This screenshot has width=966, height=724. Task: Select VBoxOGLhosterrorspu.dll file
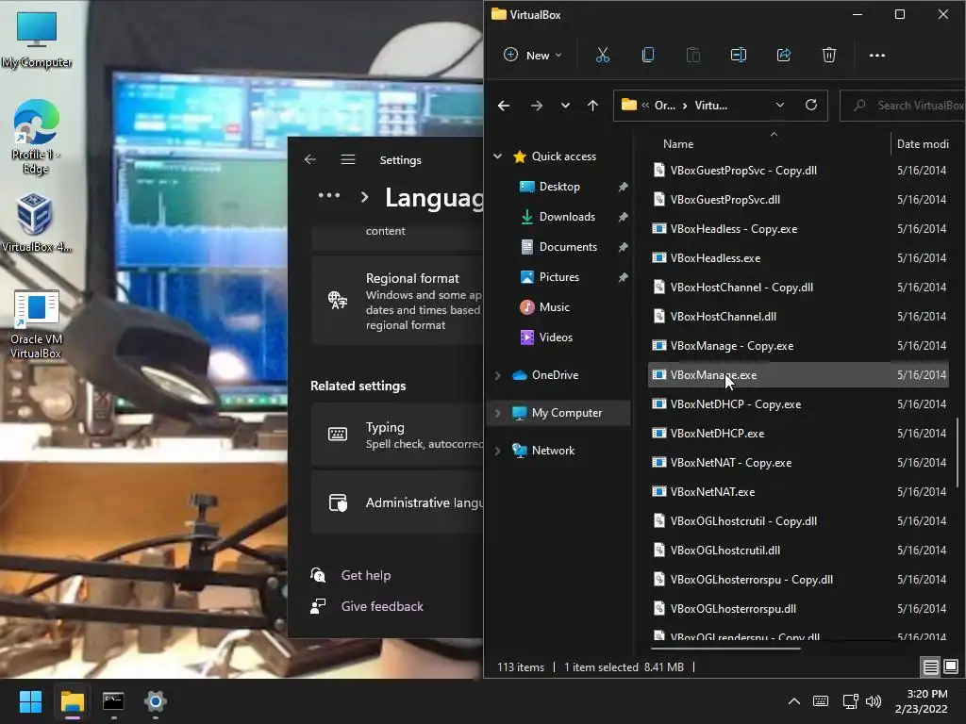pos(798,609)
